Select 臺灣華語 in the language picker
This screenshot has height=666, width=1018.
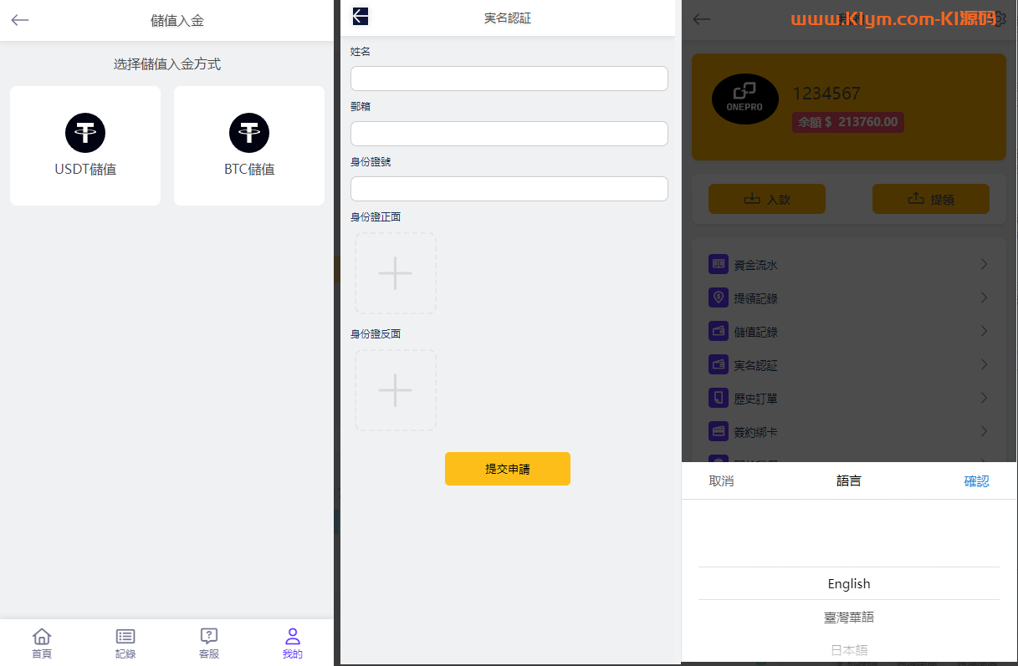[849, 617]
